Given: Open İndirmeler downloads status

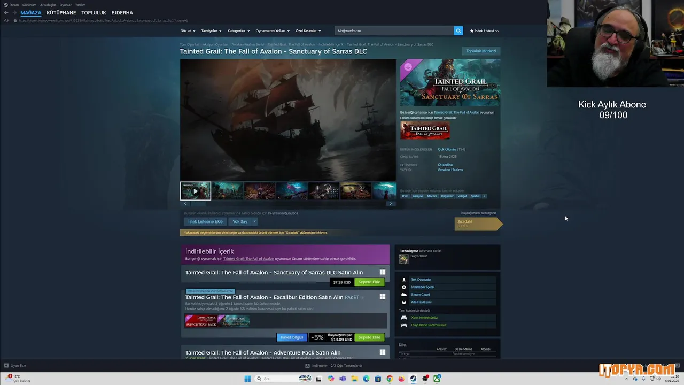Looking at the screenshot, I should tap(333, 366).
